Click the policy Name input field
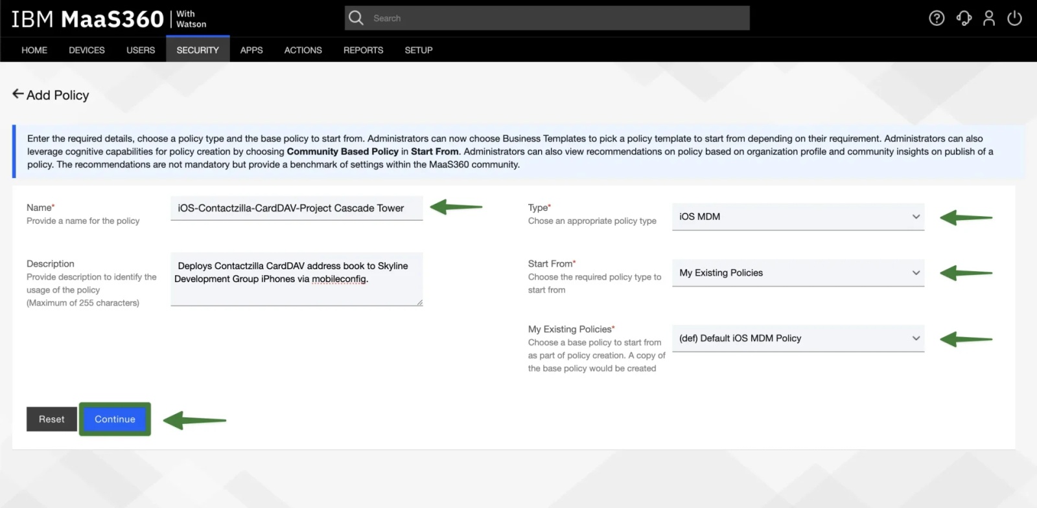The height and width of the screenshot is (508, 1037). click(297, 208)
